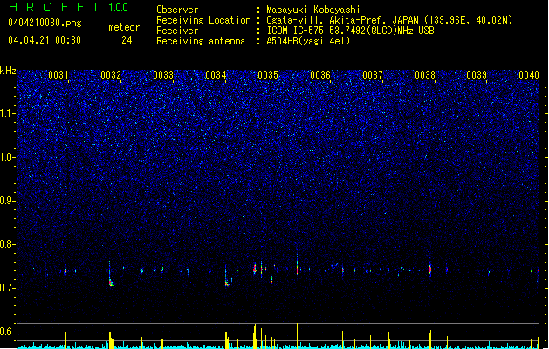Image resolution: width=549 pixels, height=349 pixels.
Task: Click the Receiving Location label
Action: pyautogui.click(x=203, y=20)
